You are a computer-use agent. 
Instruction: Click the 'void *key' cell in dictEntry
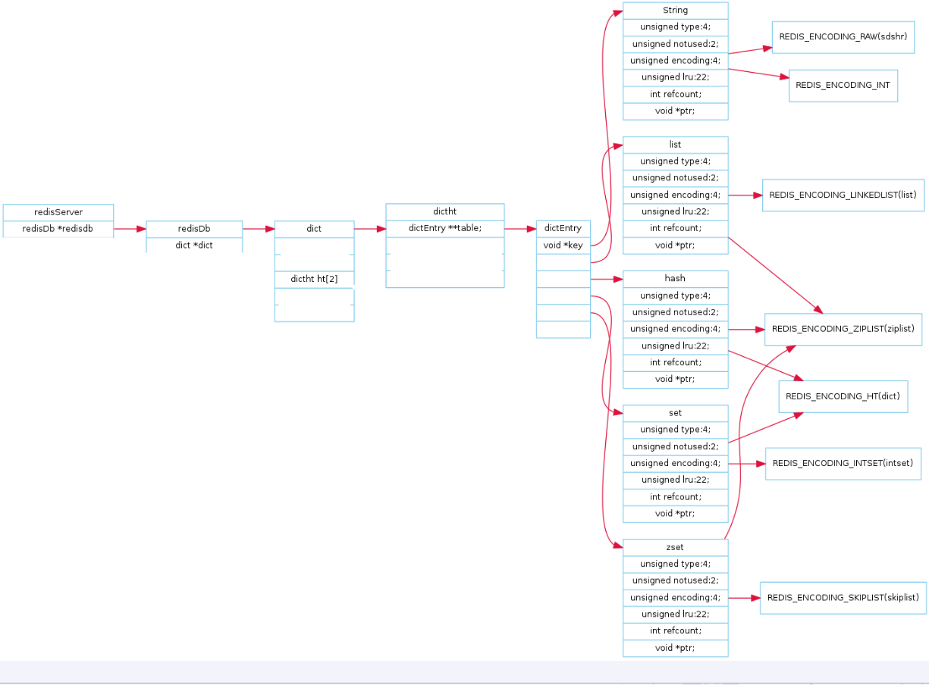coord(563,245)
